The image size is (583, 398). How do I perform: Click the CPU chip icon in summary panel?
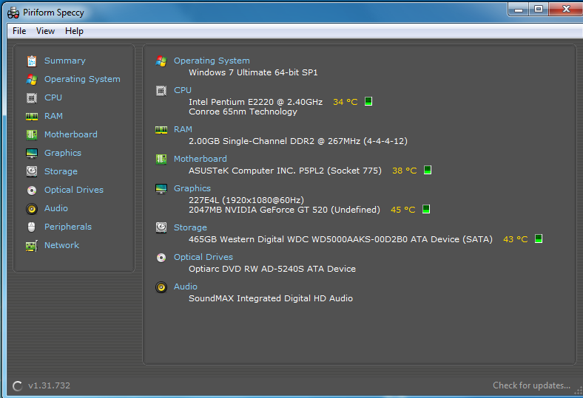161,91
